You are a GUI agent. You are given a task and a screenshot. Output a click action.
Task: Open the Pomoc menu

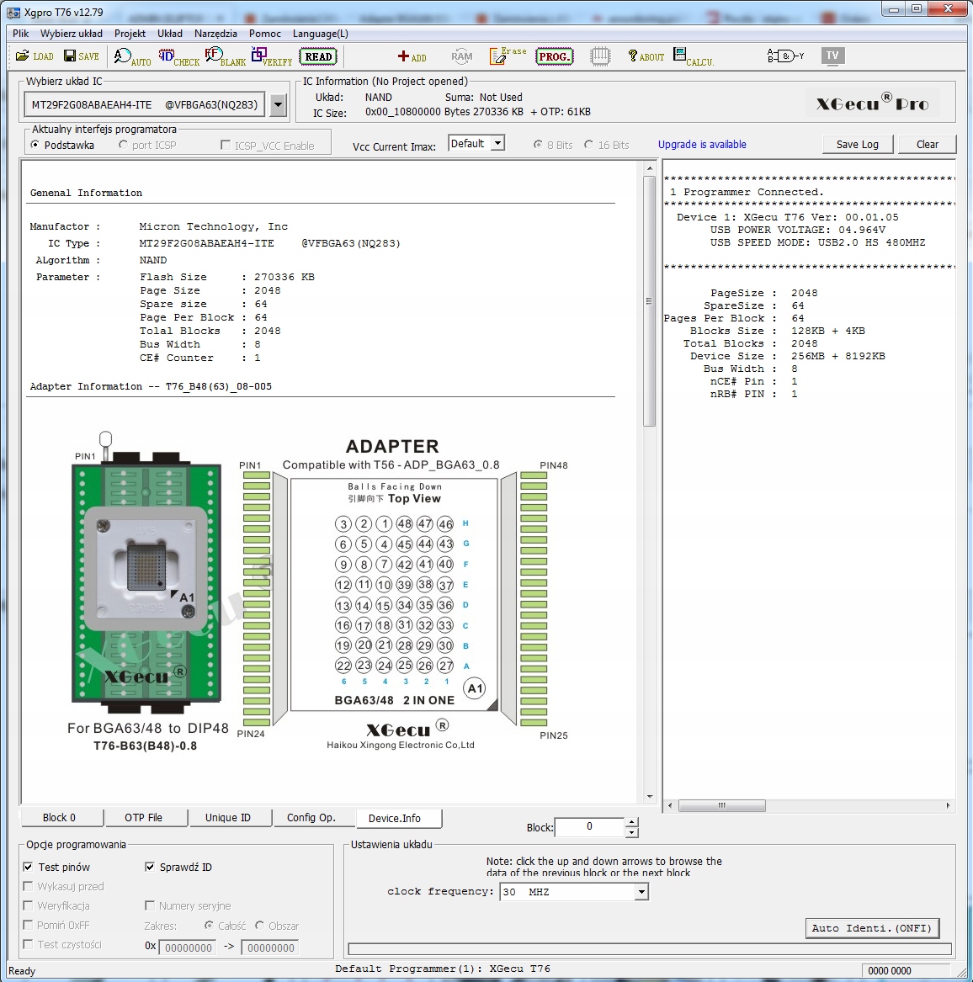265,34
